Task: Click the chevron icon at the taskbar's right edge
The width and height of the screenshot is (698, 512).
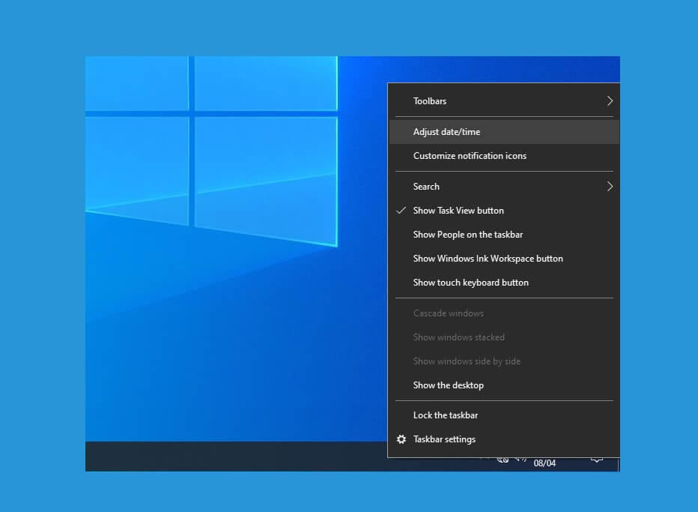Action: click(596, 460)
